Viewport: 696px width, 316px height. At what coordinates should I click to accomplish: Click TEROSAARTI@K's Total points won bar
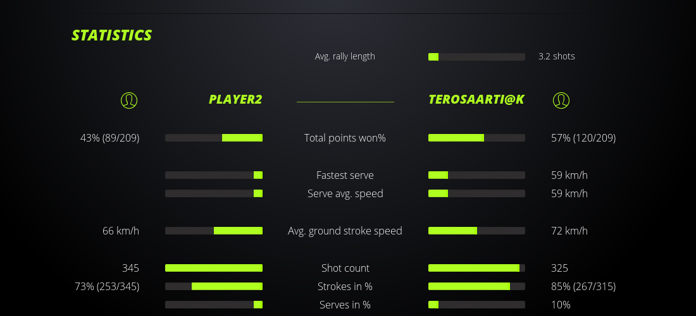476,138
